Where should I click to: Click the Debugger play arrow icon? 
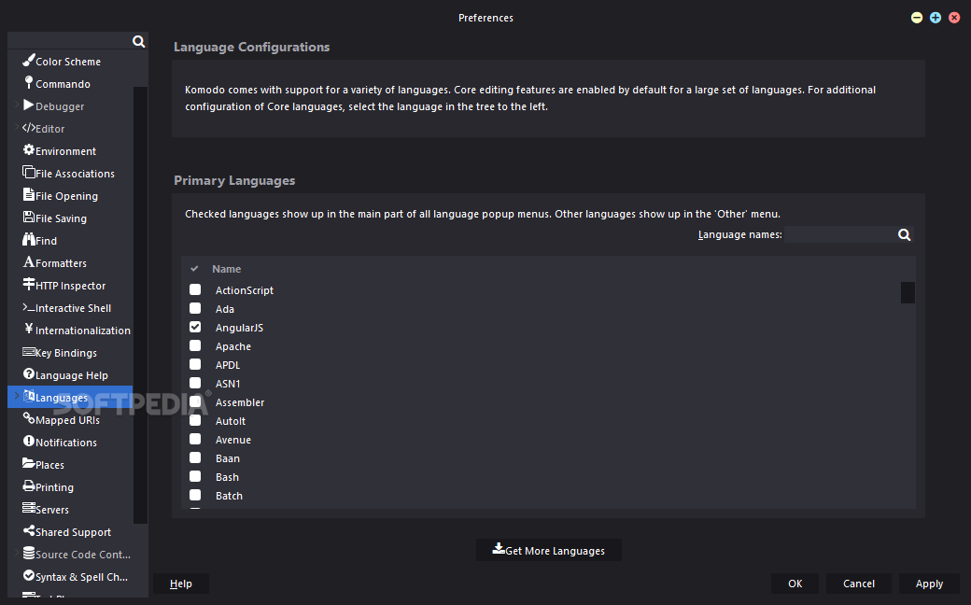tap(29, 105)
